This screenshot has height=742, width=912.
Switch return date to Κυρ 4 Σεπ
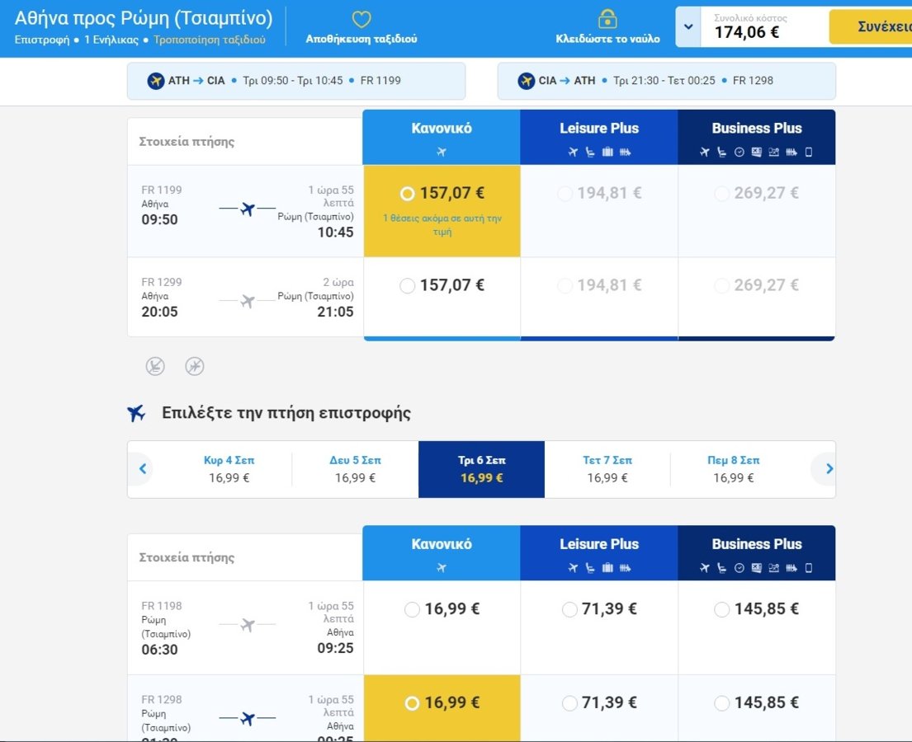[x=229, y=469]
